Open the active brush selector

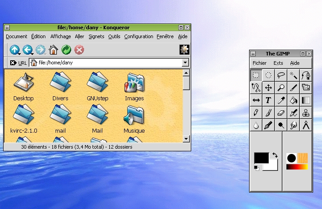click(291, 158)
